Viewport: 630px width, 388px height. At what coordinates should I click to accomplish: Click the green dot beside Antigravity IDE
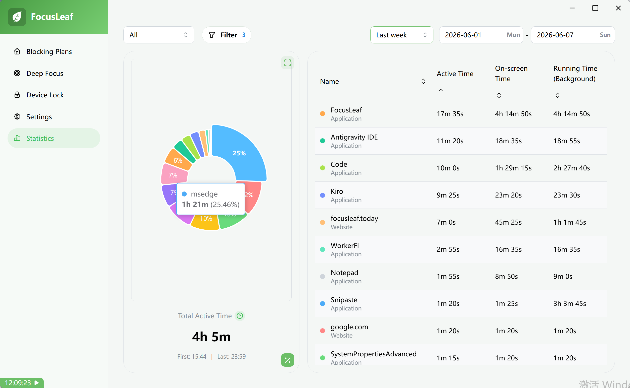(322, 141)
